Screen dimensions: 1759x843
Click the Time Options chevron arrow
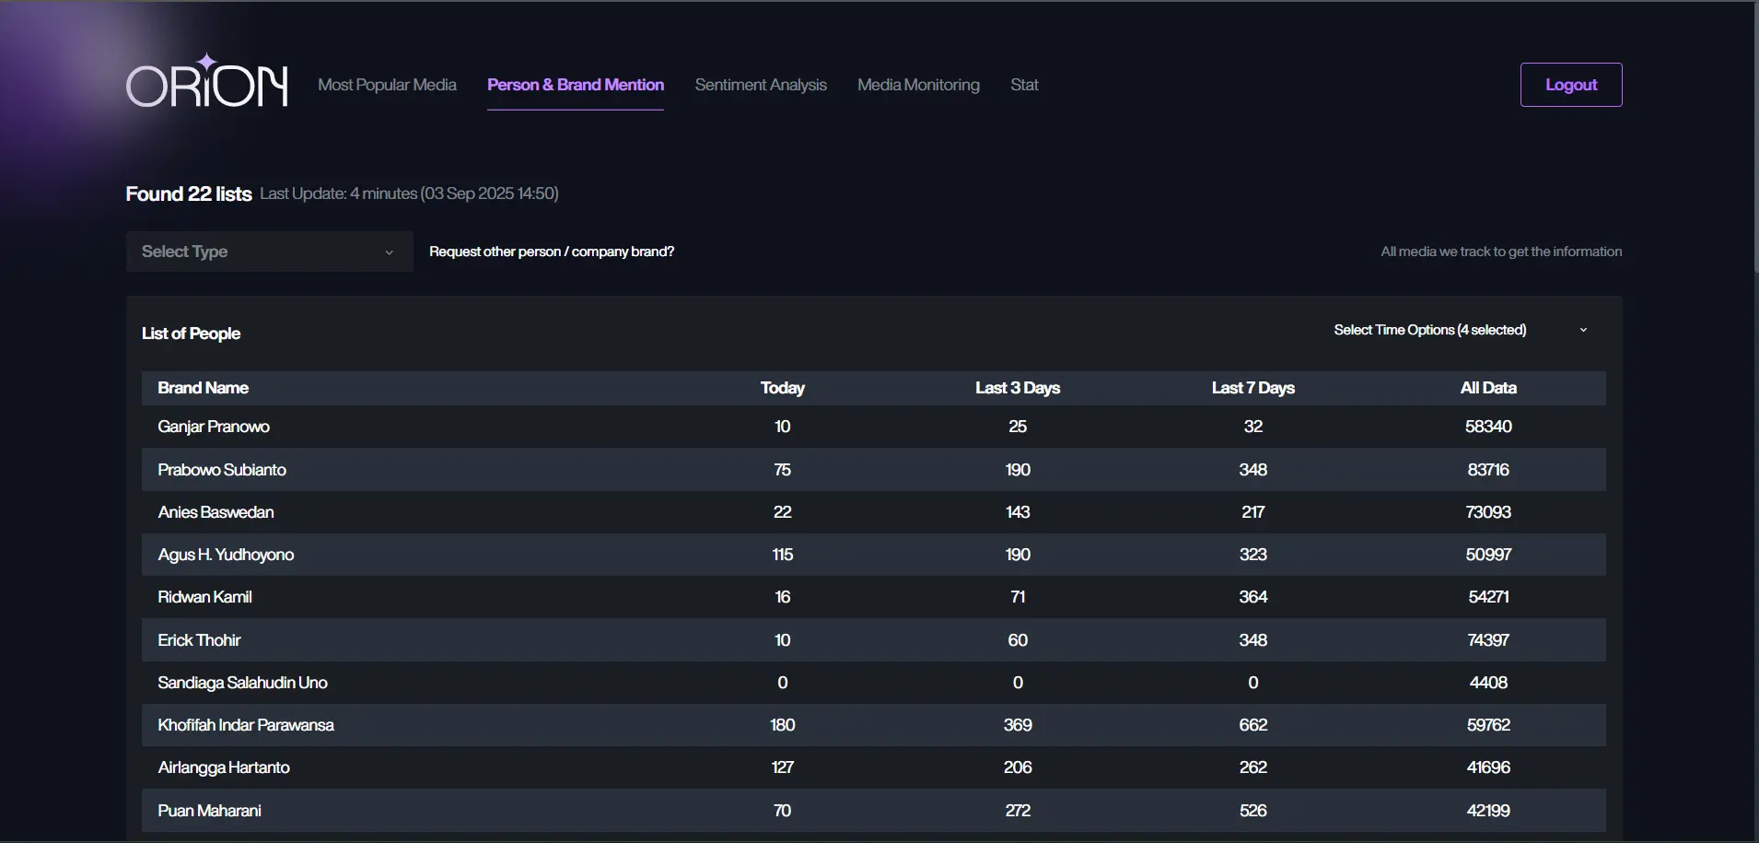1583,330
